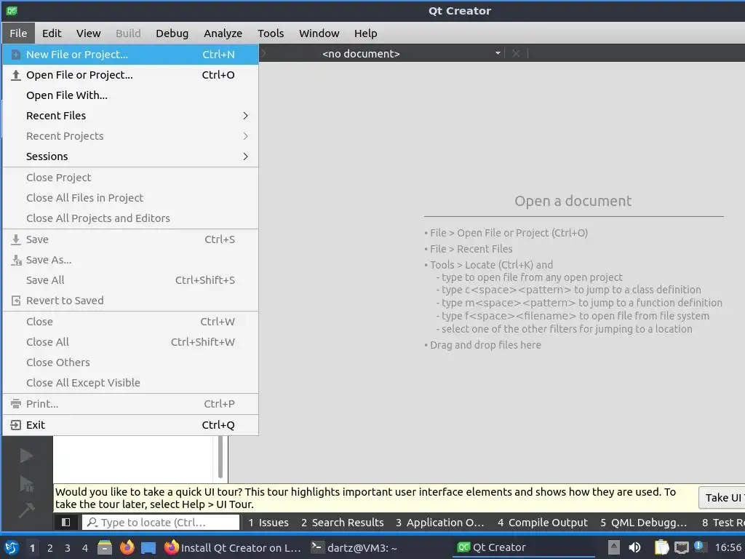Click the removable media eject tray icon

click(614, 547)
